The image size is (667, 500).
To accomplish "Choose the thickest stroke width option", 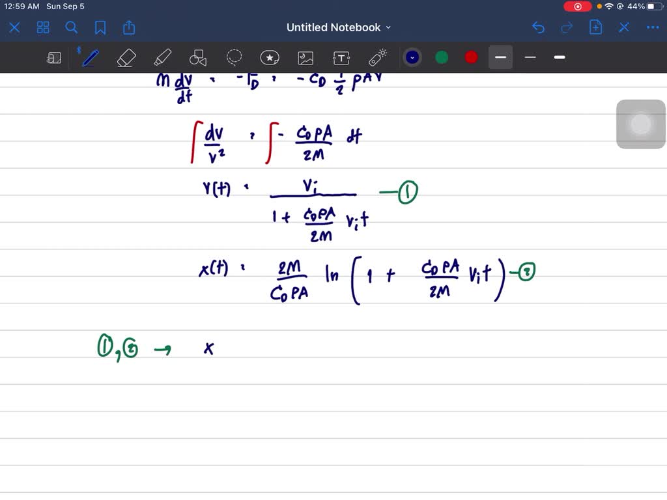I will [560, 57].
